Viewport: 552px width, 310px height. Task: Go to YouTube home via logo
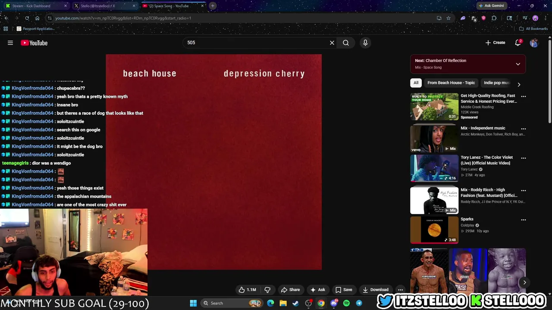click(x=34, y=43)
